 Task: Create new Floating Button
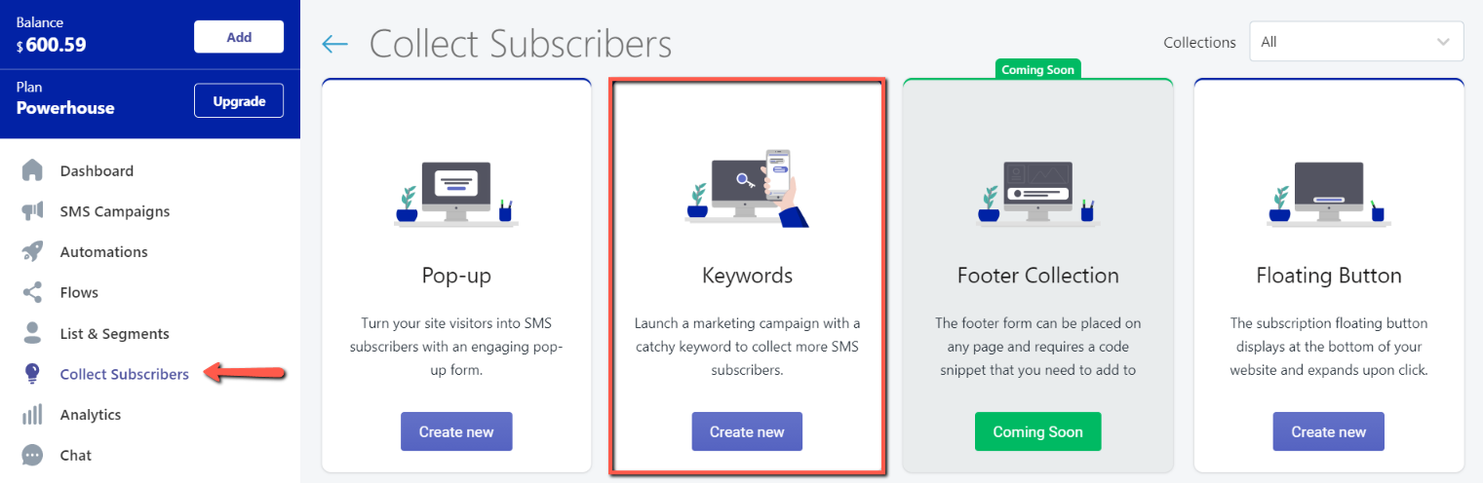[x=1328, y=431]
